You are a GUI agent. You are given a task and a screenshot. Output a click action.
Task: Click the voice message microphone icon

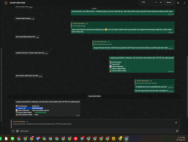(x=177, y=131)
